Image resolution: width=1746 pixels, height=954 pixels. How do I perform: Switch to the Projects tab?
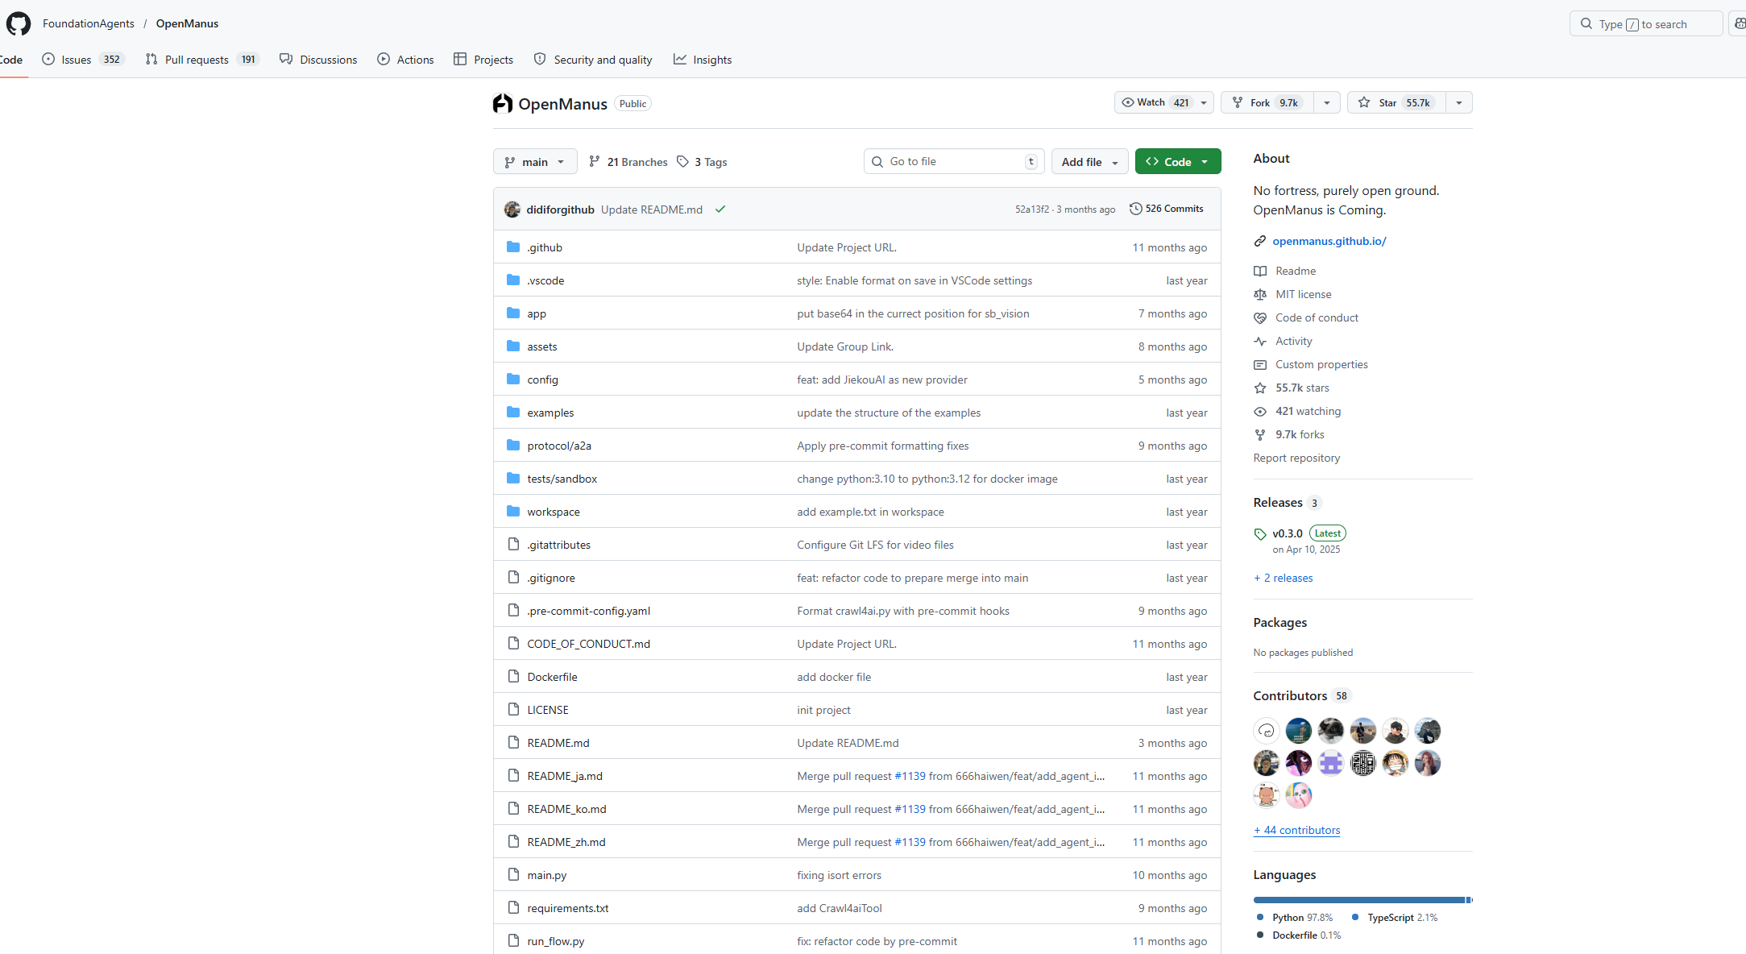click(483, 59)
